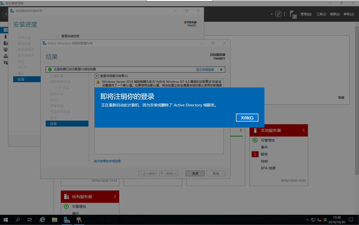Select local server icon in sidebar
Screen dimensions: 359x225
pyautogui.click(x=5, y=37)
